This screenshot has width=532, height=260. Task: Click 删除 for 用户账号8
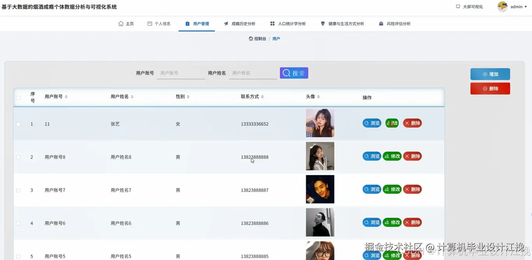[412, 156]
